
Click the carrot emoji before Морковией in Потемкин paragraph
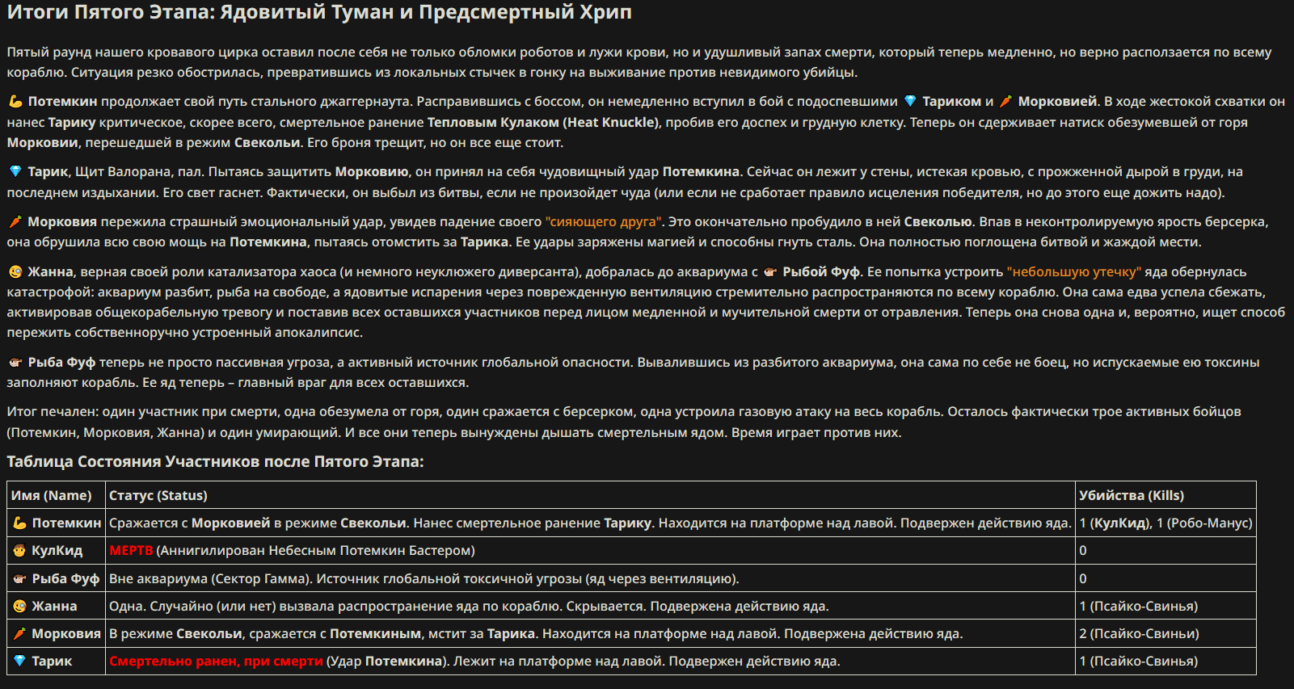[x=1005, y=101]
